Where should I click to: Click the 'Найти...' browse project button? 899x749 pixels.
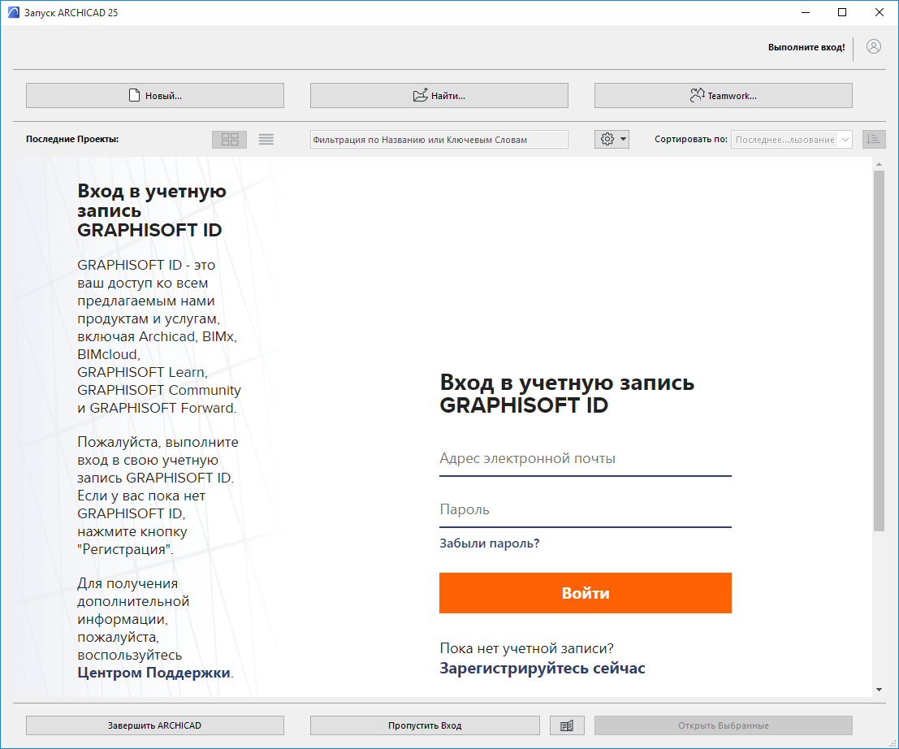point(439,95)
